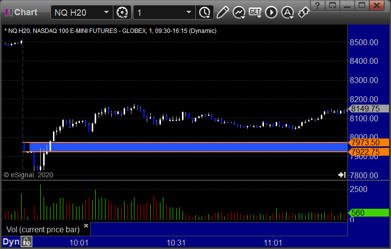Start bar replay play icon
The width and height of the screenshot is (391, 249).
271,12
